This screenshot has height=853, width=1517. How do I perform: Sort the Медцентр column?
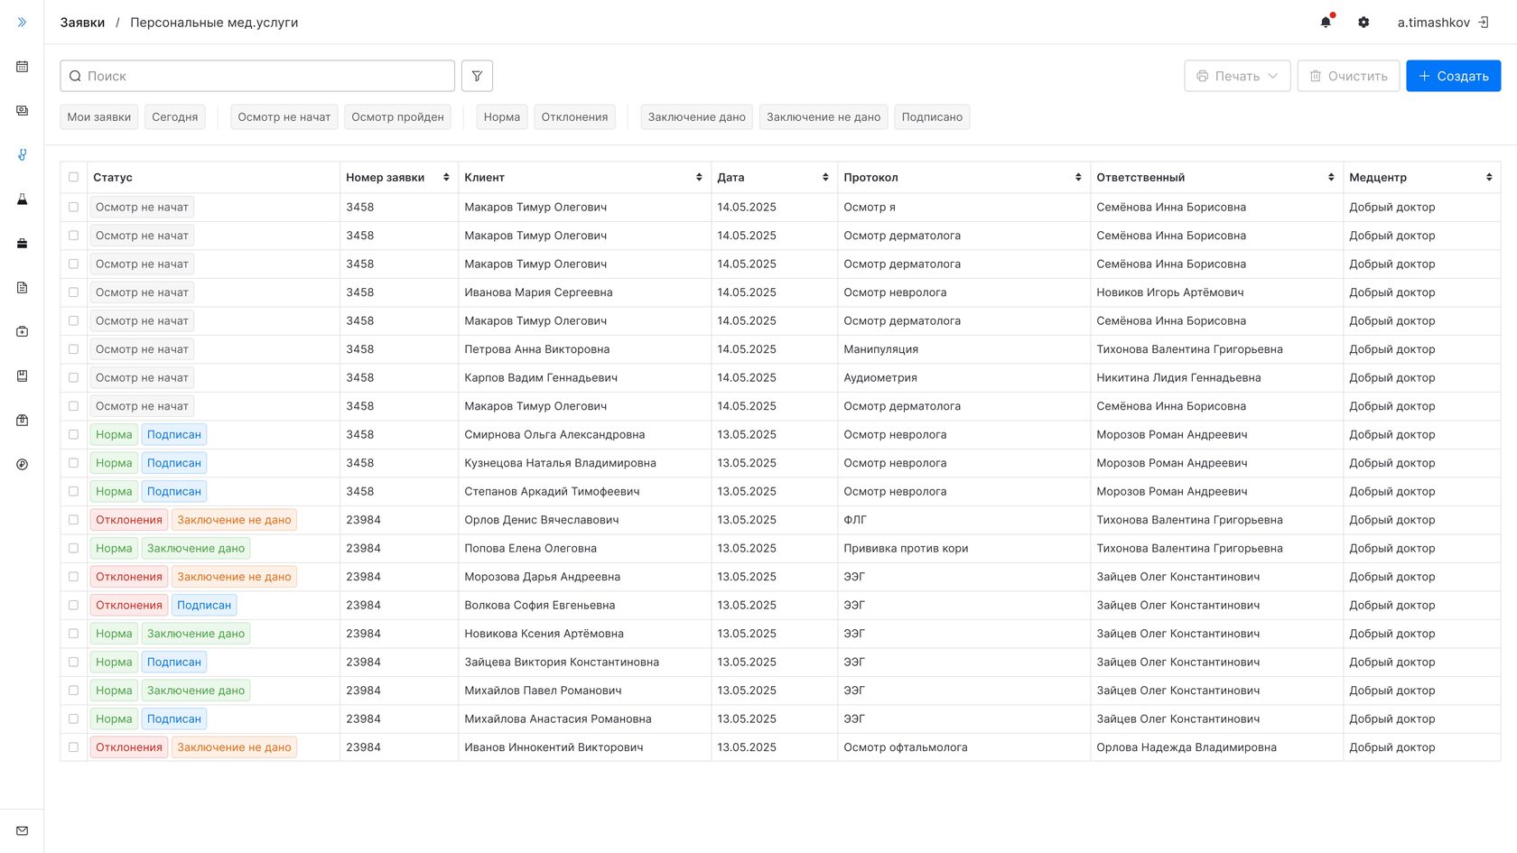coord(1489,178)
